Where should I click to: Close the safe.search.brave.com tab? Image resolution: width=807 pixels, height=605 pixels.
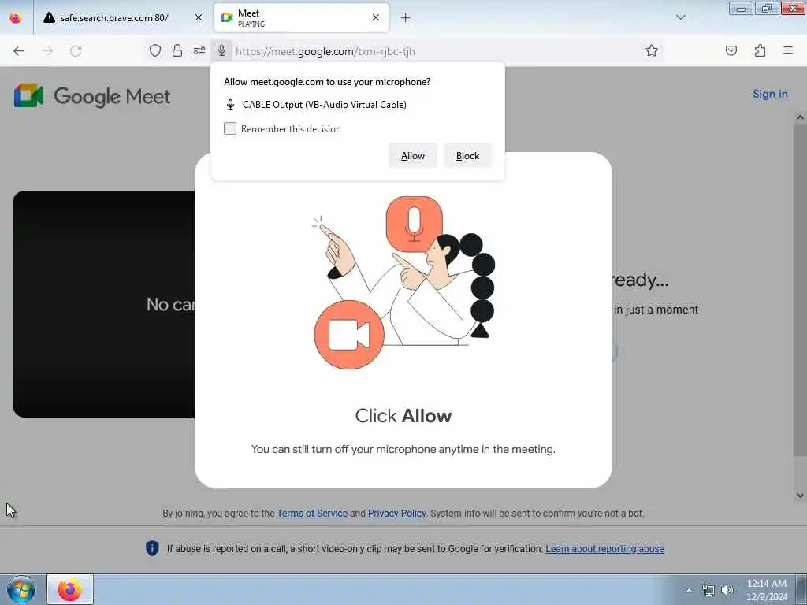click(x=198, y=17)
